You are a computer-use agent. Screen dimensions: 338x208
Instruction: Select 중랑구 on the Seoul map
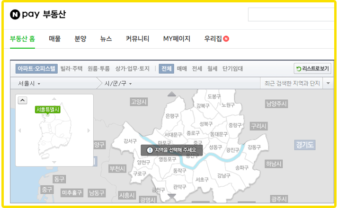[x=235, y=125]
